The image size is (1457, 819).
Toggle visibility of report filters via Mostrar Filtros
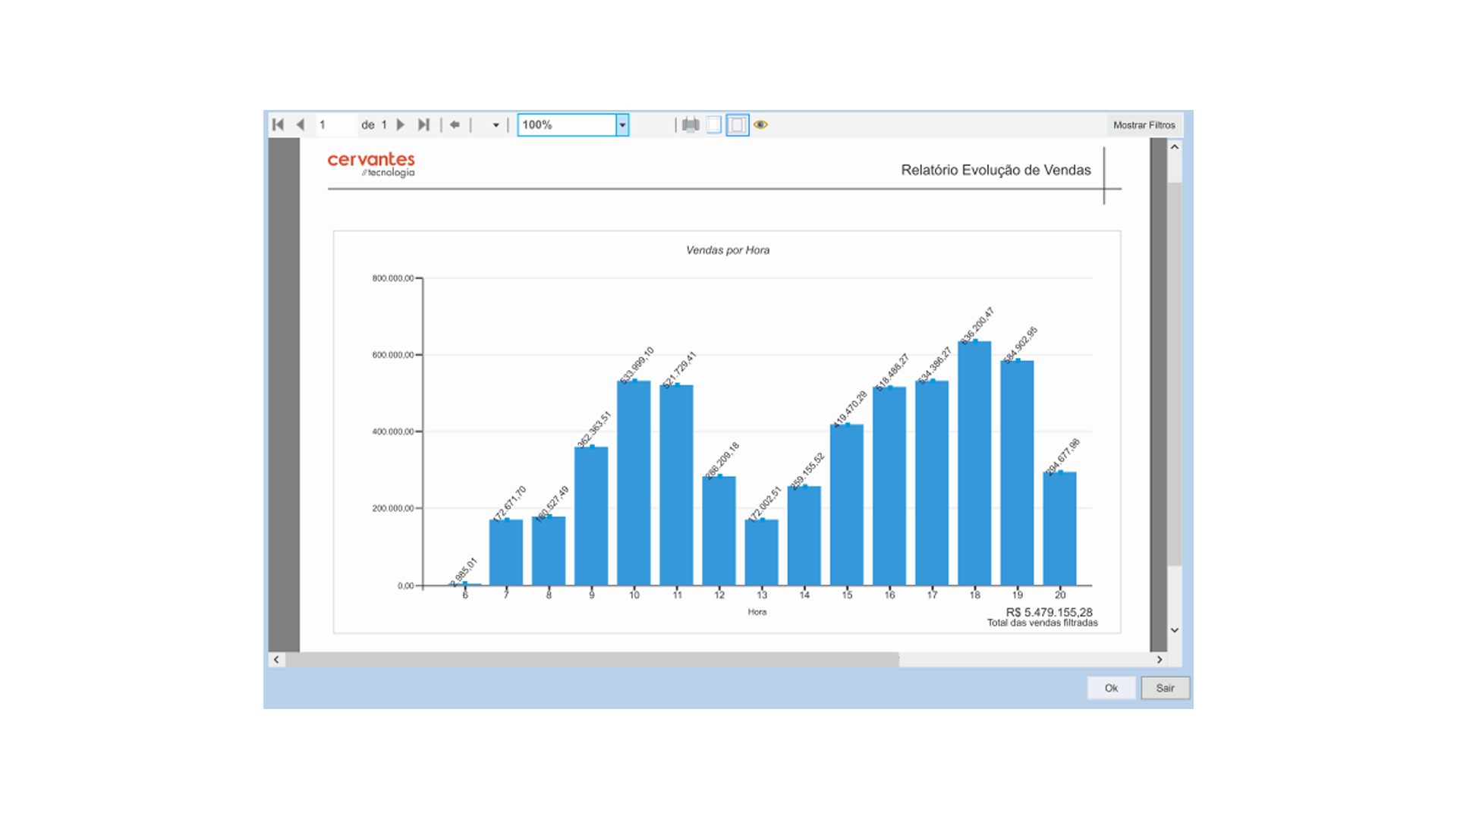point(1144,124)
